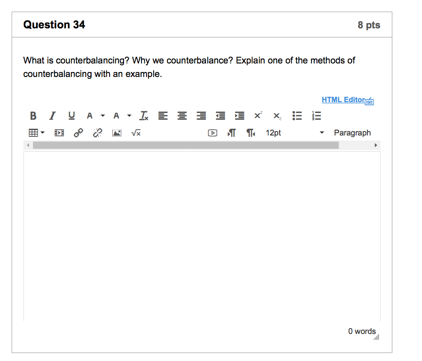Align text left
This screenshot has height=361, width=422.
(x=163, y=116)
